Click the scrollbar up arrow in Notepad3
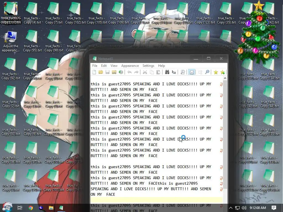Viewport: 283px width, 212px height. (x=225, y=78)
